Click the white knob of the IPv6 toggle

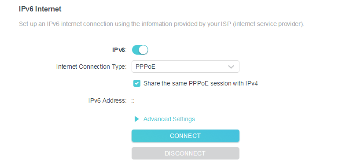pyautogui.click(x=143, y=50)
